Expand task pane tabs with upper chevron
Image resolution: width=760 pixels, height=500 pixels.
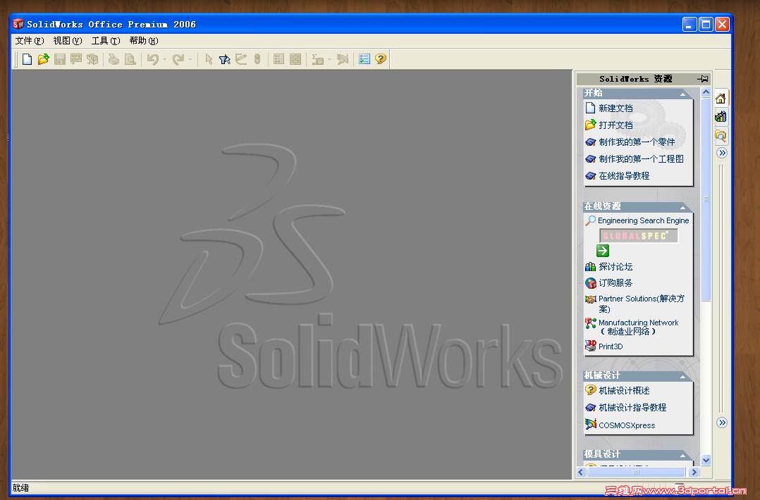[722, 153]
